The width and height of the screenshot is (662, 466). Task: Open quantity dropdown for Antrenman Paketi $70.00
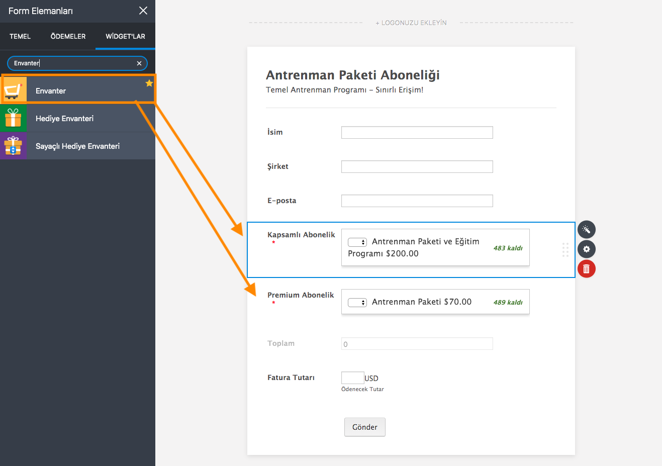(x=357, y=303)
